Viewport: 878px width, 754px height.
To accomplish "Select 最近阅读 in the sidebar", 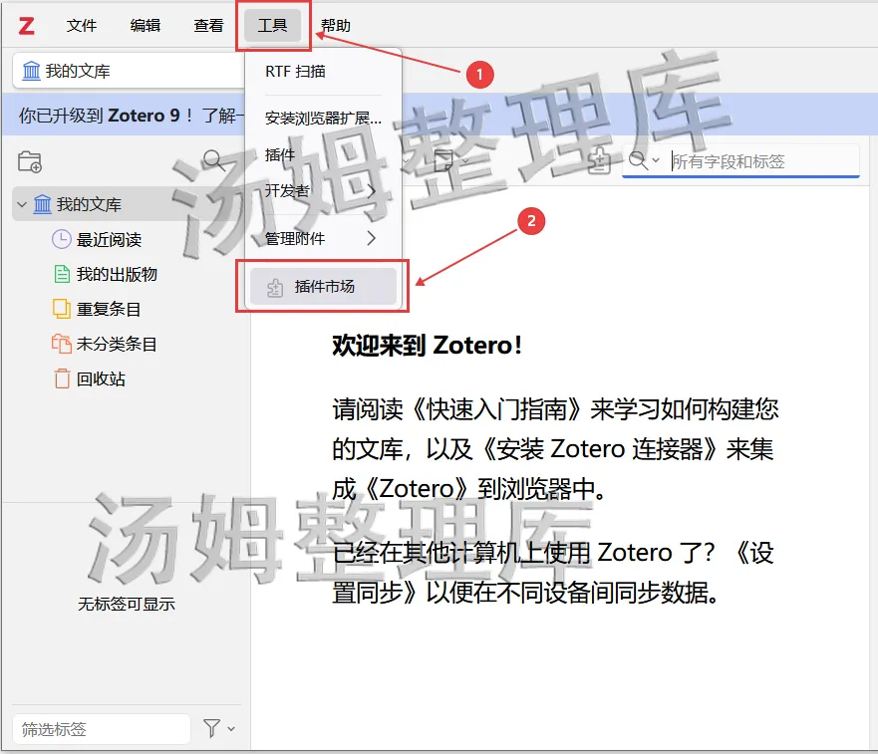I will click(x=109, y=240).
